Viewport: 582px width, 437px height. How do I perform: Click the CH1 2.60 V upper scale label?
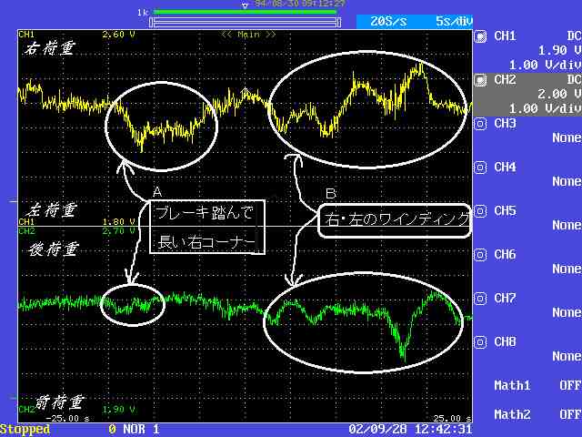click(119, 35)
